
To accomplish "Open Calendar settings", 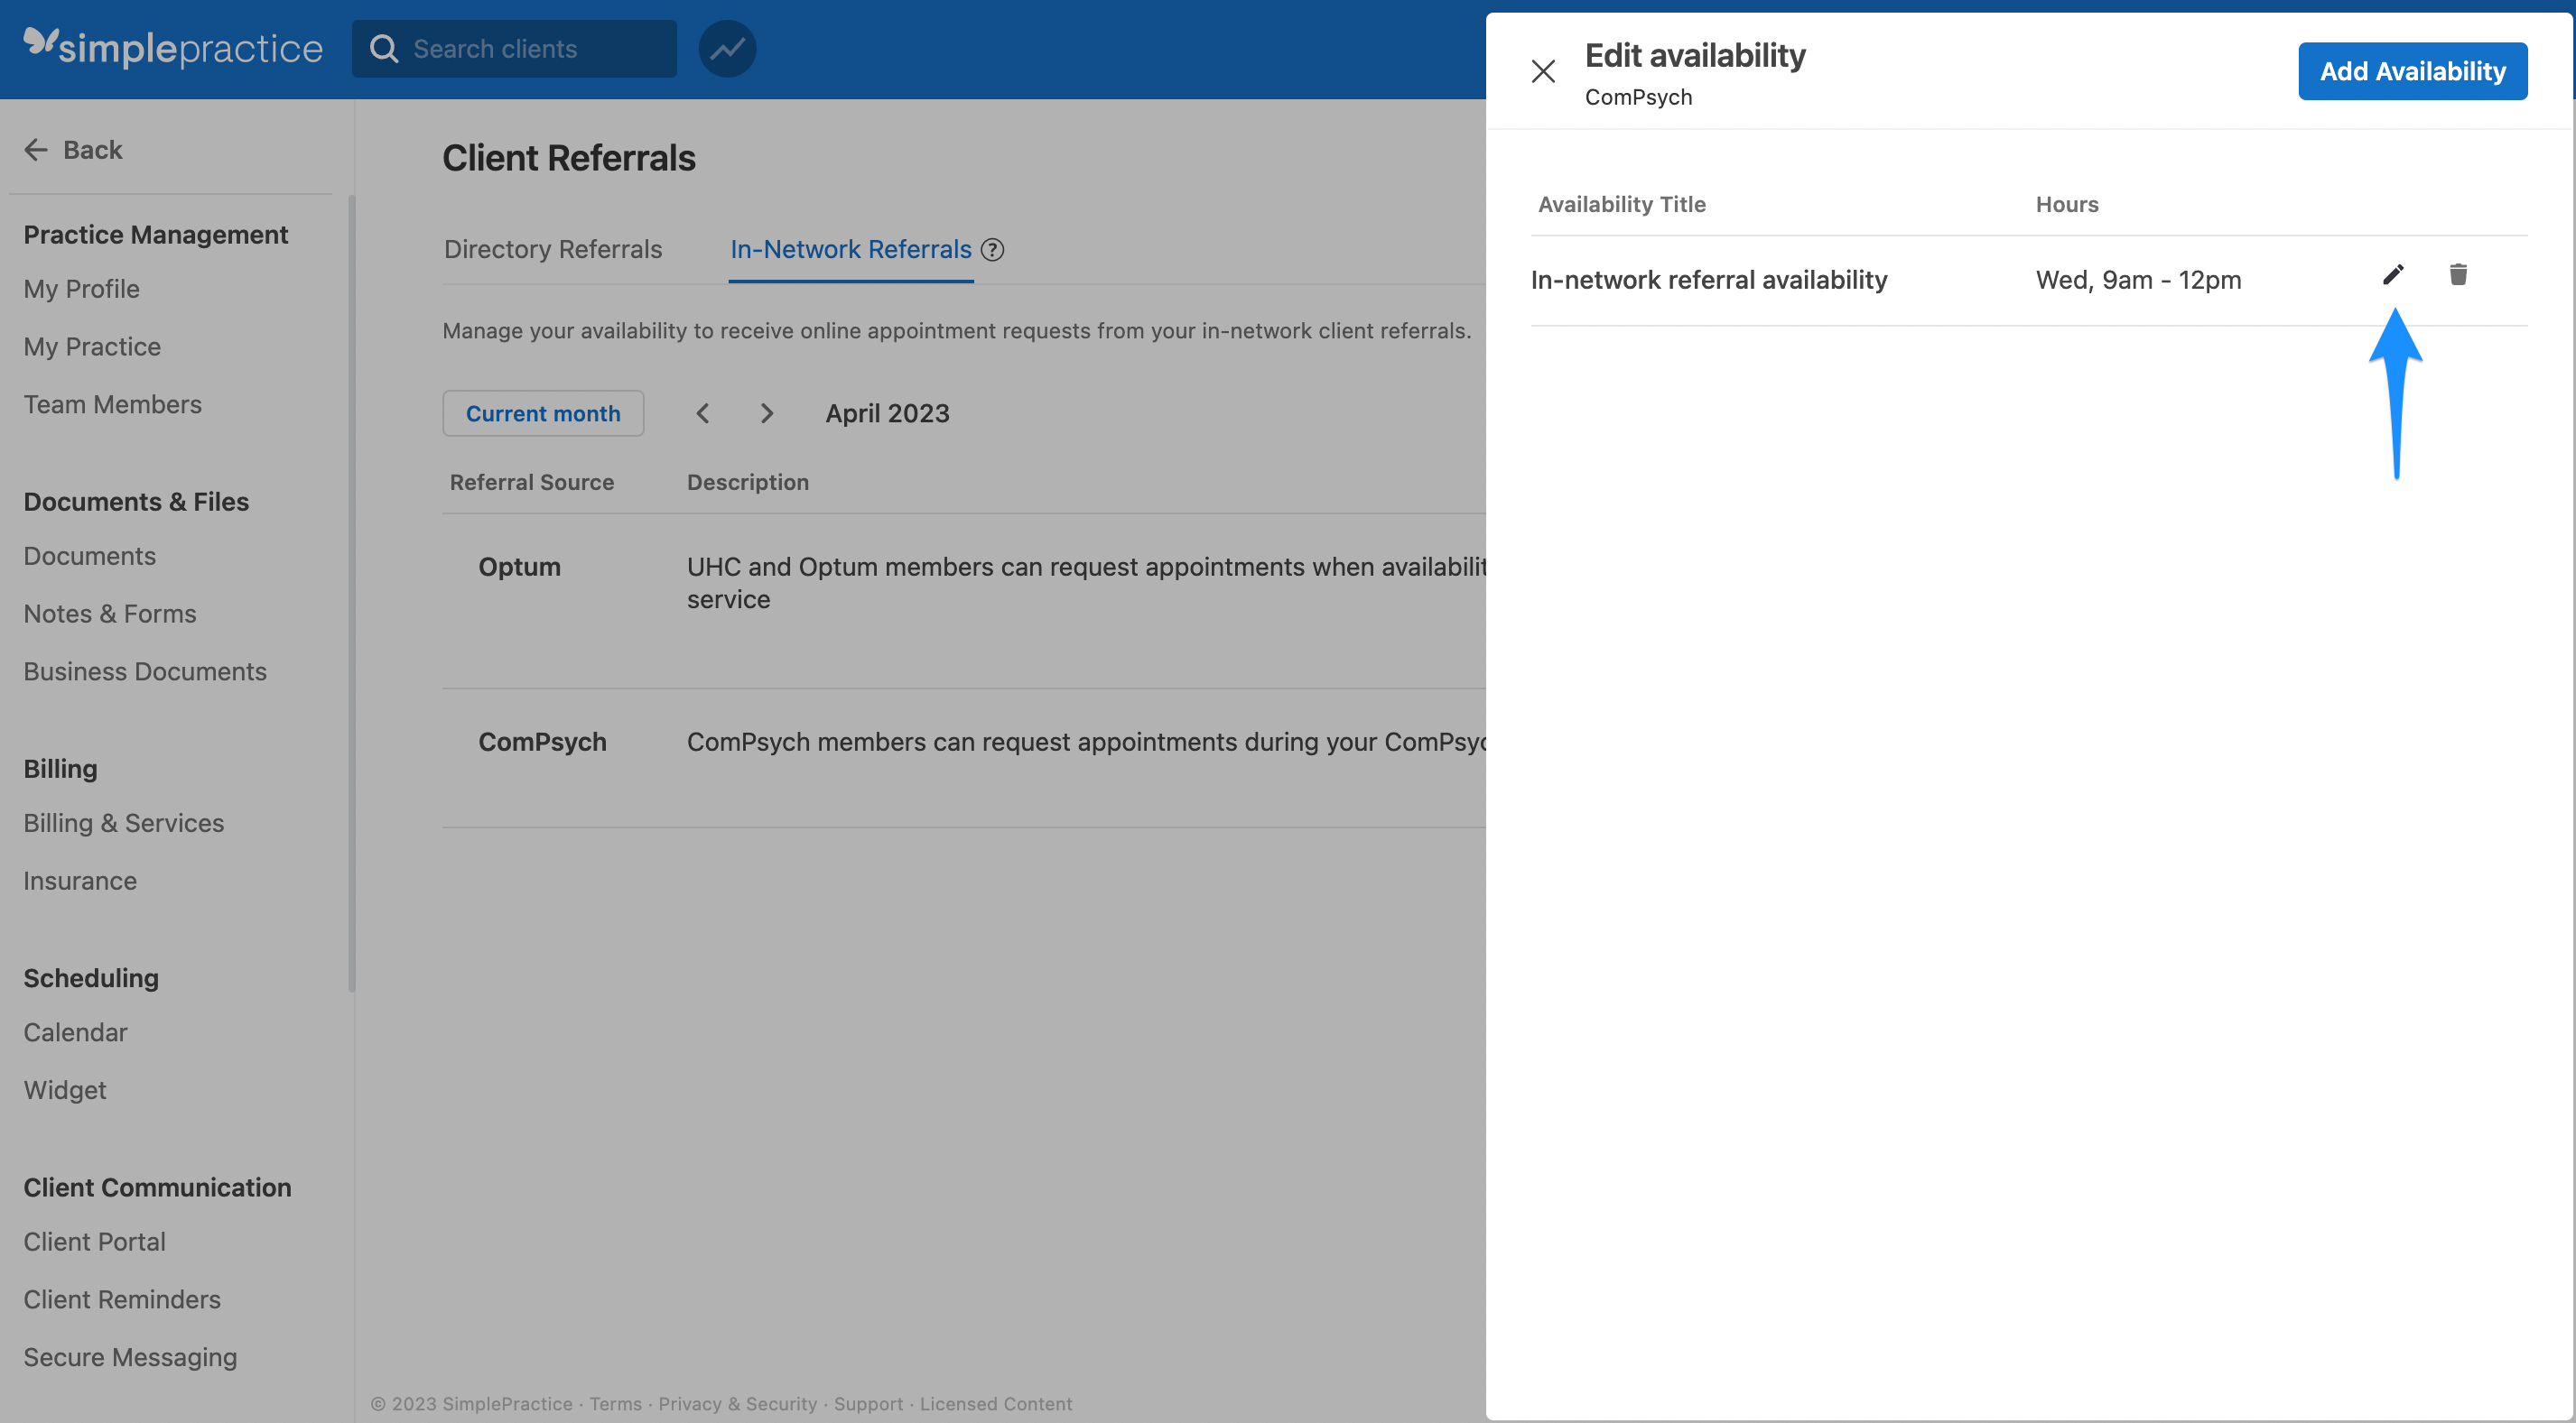I will [x=75, y=1032].
